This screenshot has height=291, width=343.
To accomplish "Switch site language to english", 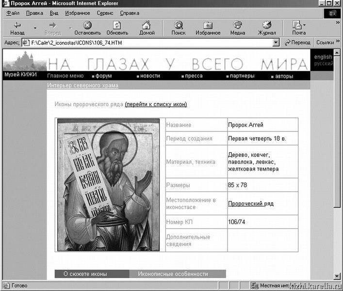I will click(x=323, y=57).
